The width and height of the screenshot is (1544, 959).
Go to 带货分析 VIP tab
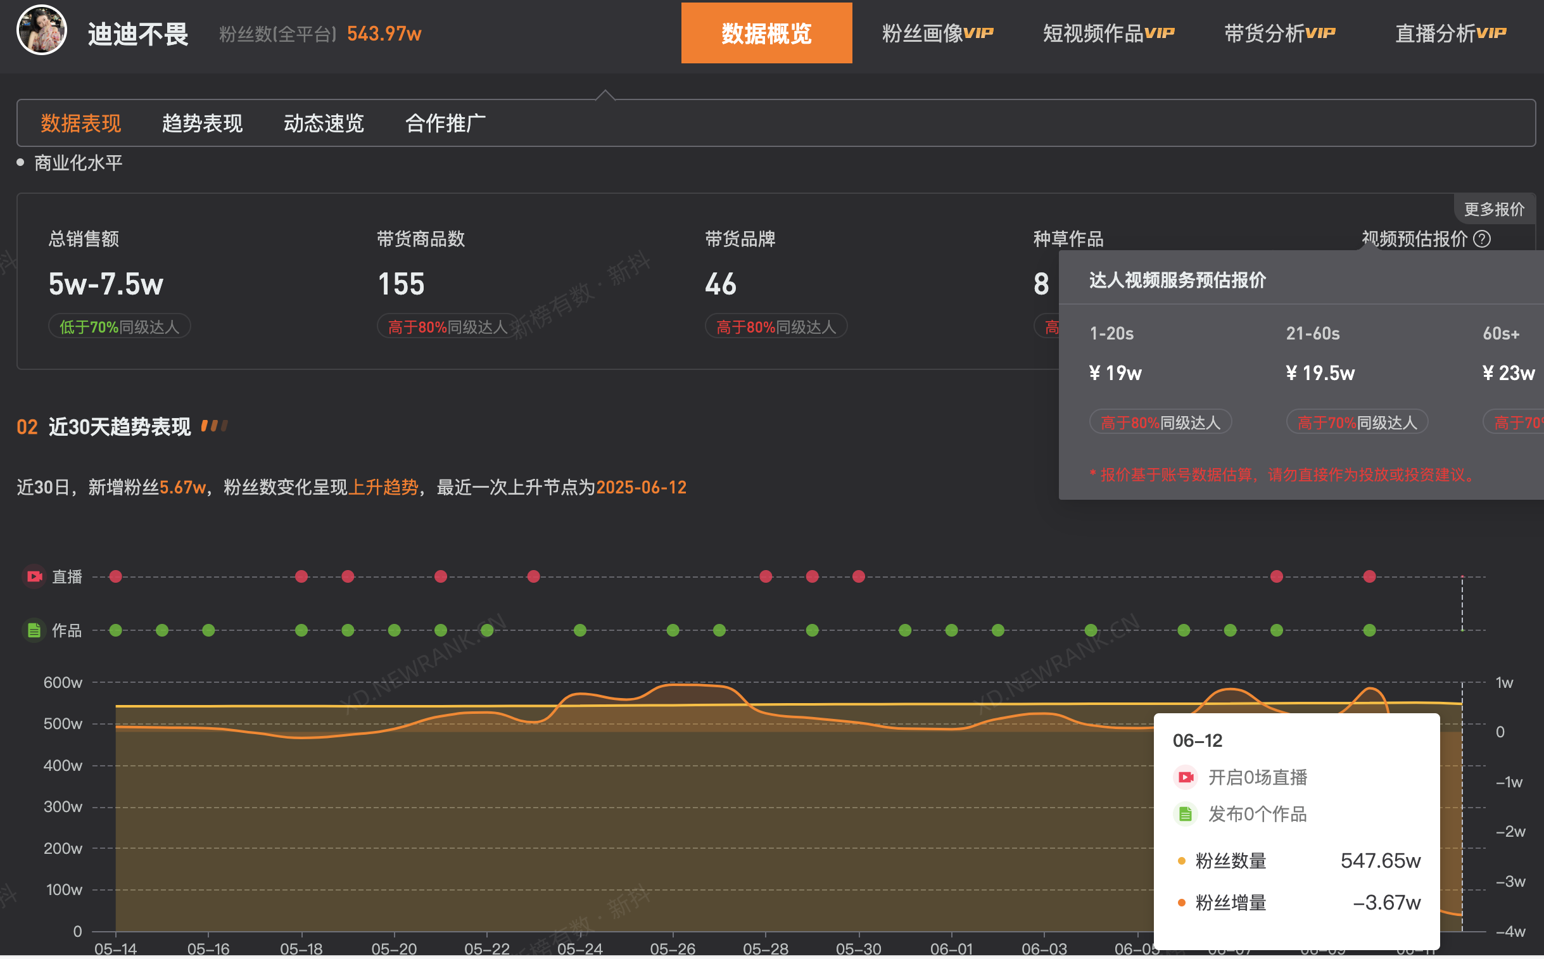pyautogui.click(x=1279, y=33)
